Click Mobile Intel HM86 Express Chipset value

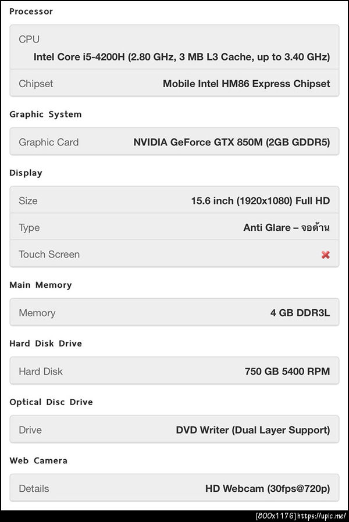click(x=246, y=84)
